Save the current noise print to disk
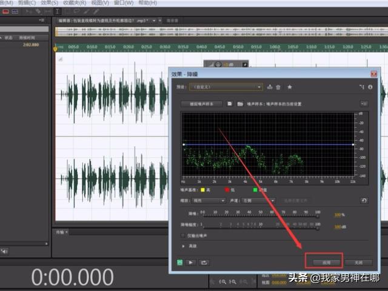This screenshot has width=388, height=291. (x=230, y=104)
